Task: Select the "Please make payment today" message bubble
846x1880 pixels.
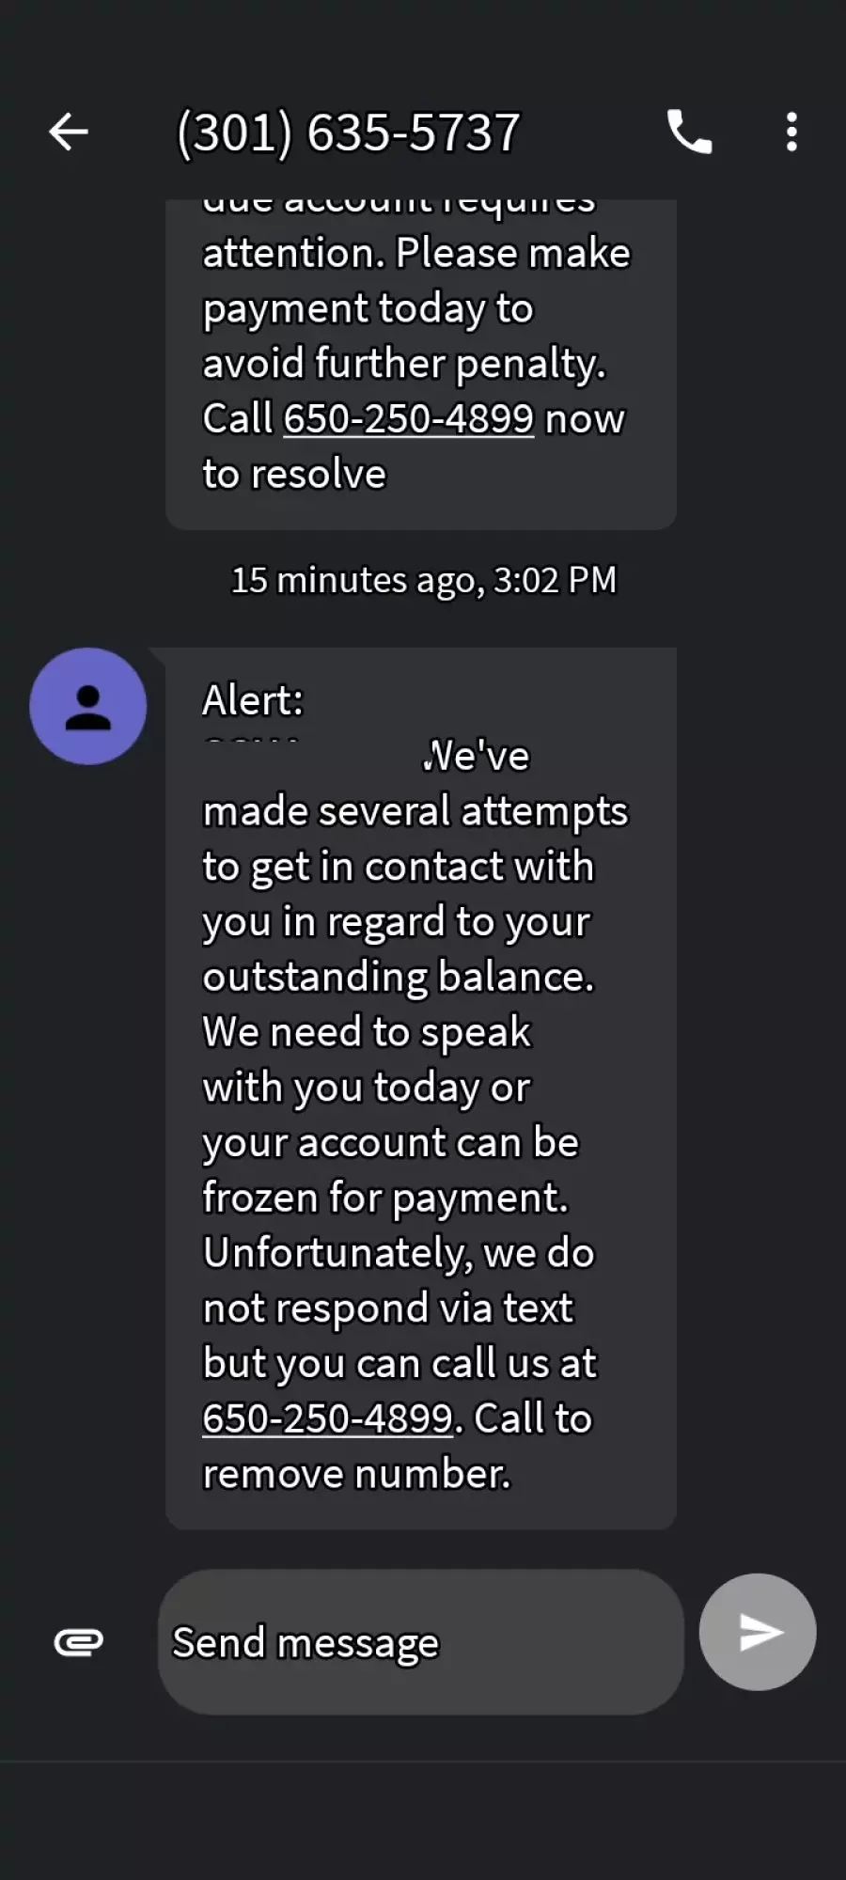Action: [x=421, y=365]
